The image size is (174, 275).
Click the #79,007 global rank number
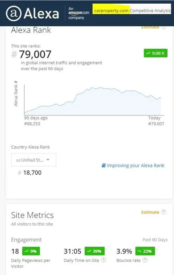pyautogui.click(x=31, y=54)
